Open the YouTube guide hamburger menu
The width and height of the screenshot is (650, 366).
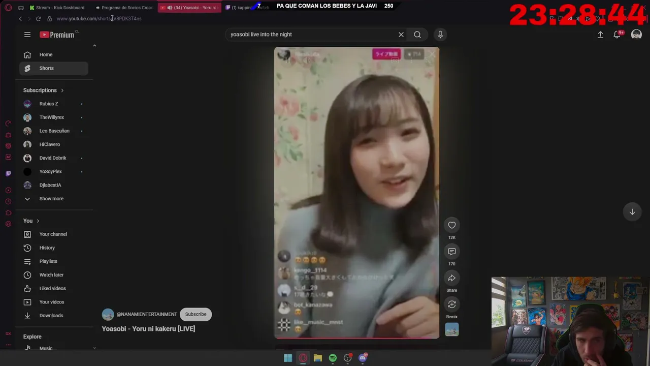27,35
